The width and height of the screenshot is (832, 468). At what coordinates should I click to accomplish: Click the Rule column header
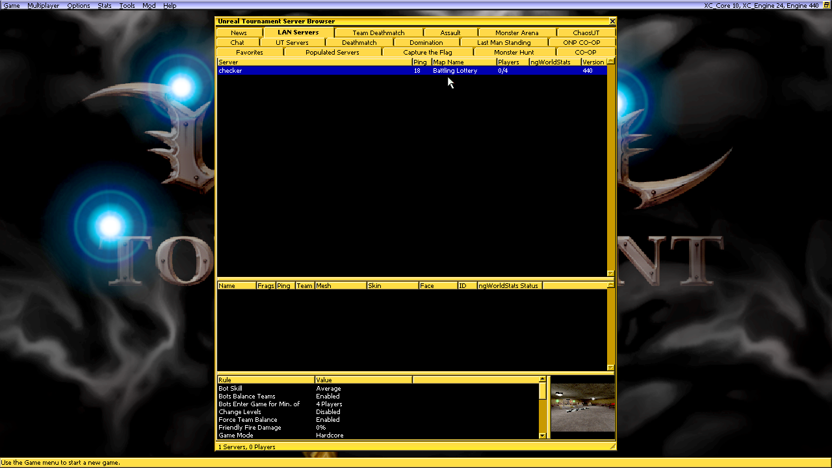click(x=266, y=380)
